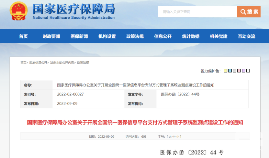This screenshot has height=158, width=269.
Task: Click the orange 搜索 search button
Action: [x=249, y=12]
